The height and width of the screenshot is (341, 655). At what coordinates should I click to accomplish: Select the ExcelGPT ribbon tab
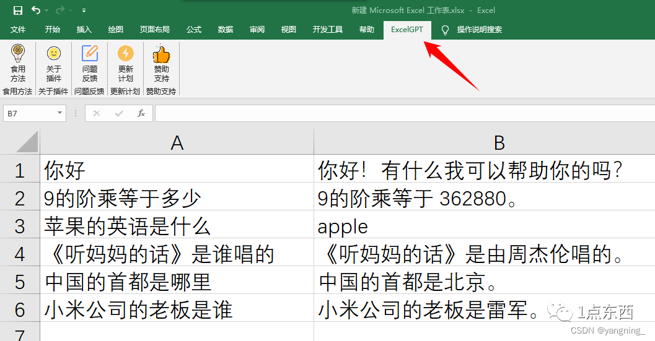coord(407,30)
